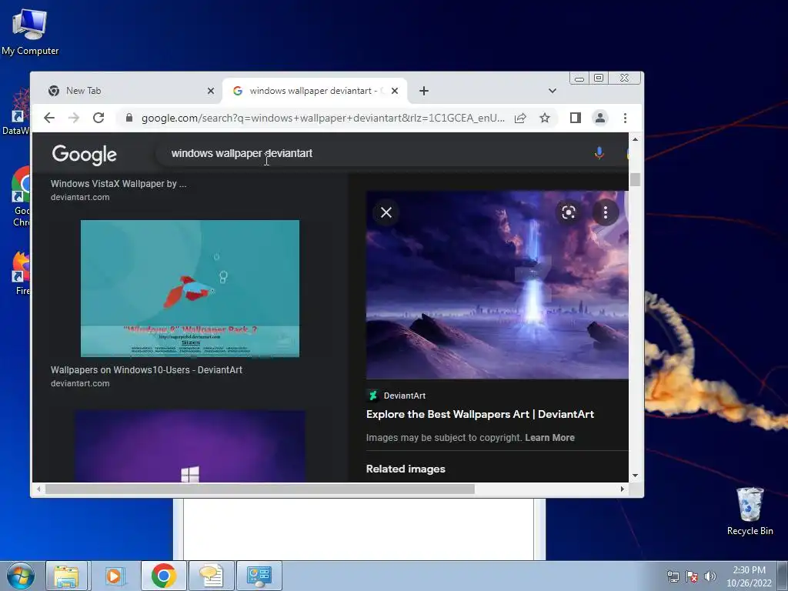Select the Recycle Bin desktop icon
This screenshot has width=788, height=591.
pos(750,511)
